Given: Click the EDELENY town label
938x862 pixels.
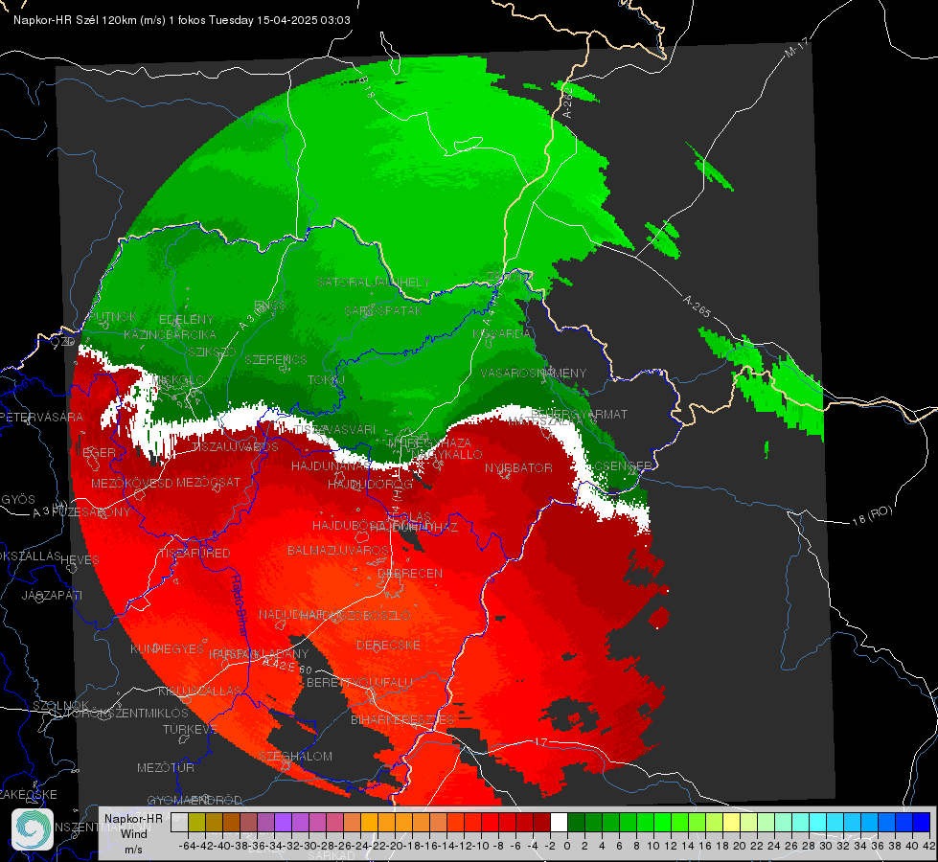Looking at the screenshot, I should [187, 320].
